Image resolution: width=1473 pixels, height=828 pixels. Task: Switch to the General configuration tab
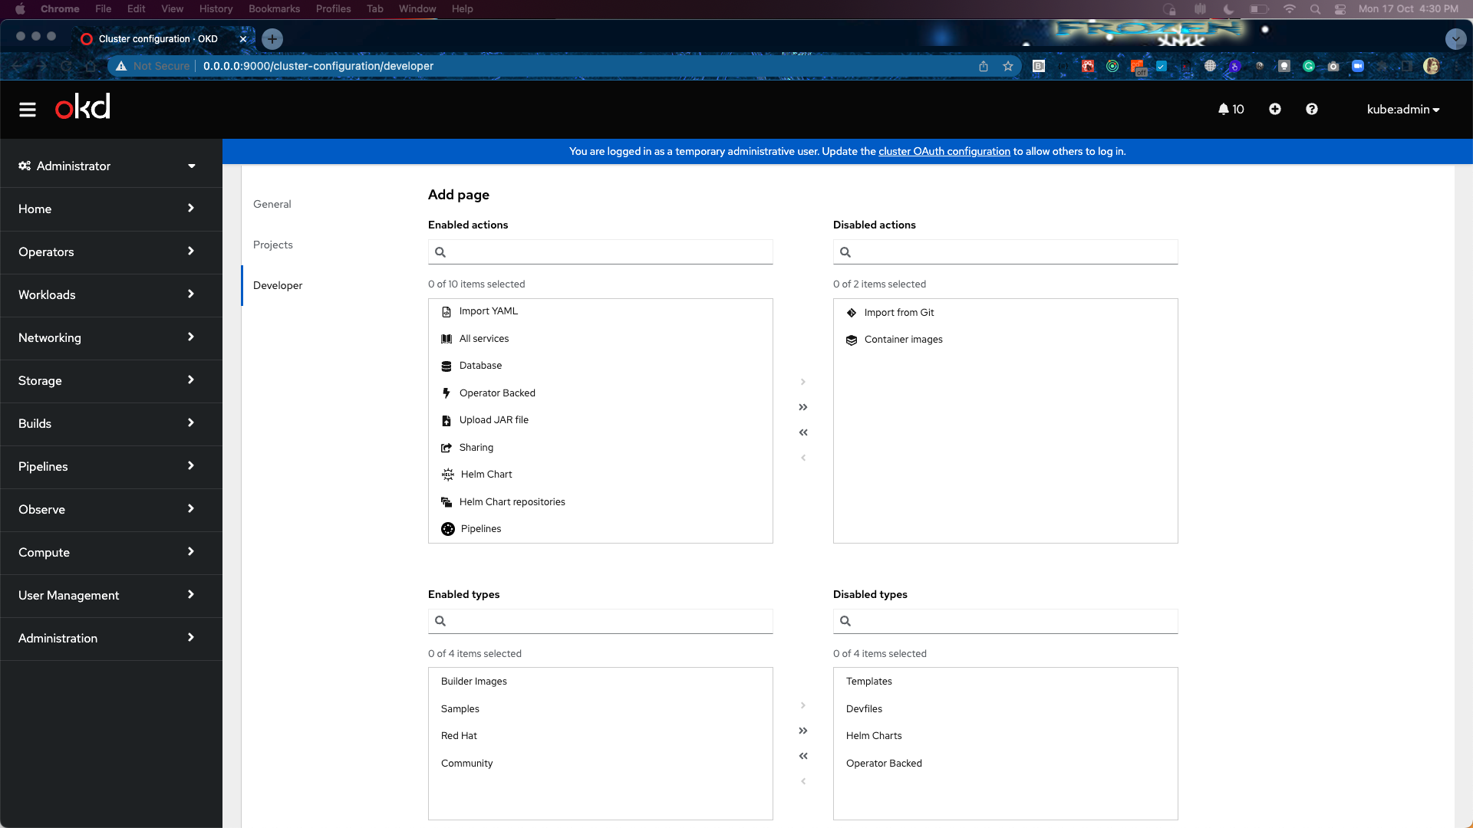click(272, 204)
